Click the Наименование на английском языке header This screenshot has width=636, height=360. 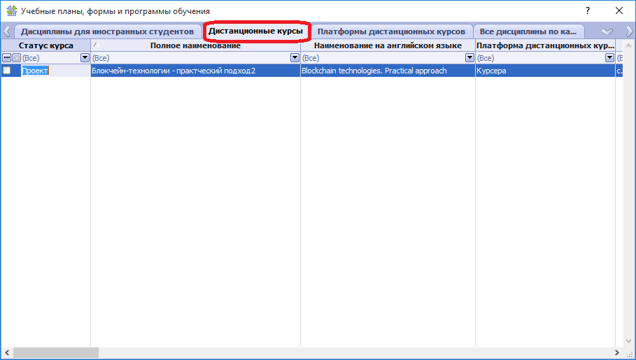pyautogui.click(x=388, y=45)
